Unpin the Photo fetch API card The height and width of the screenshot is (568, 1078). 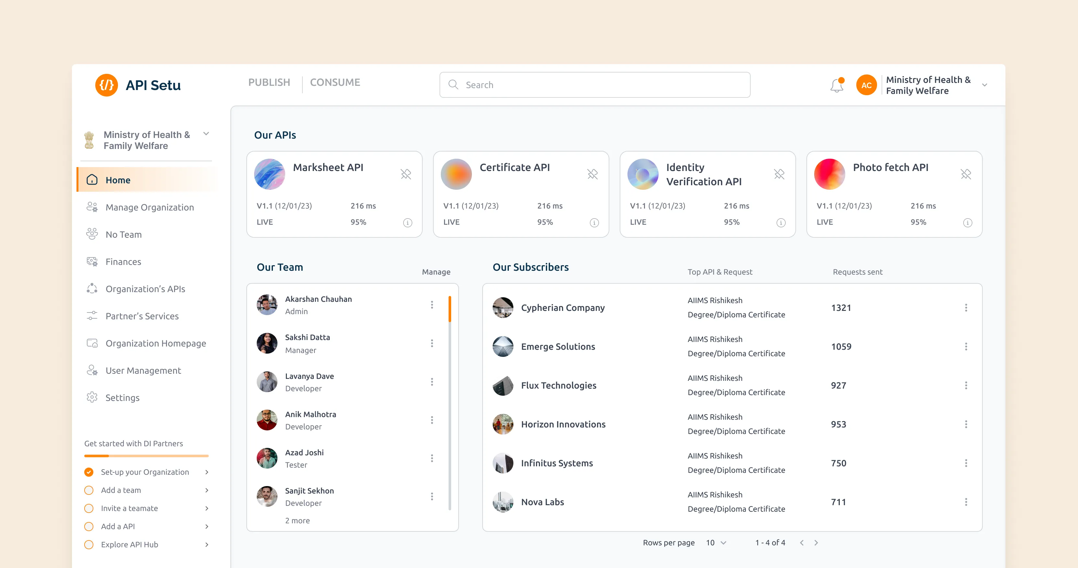(966, 174)
